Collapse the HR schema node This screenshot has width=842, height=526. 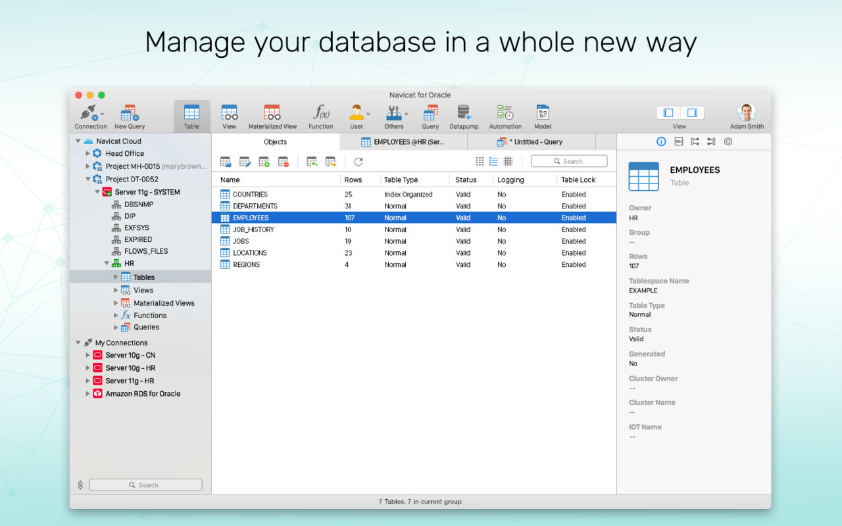pos(107,264)
